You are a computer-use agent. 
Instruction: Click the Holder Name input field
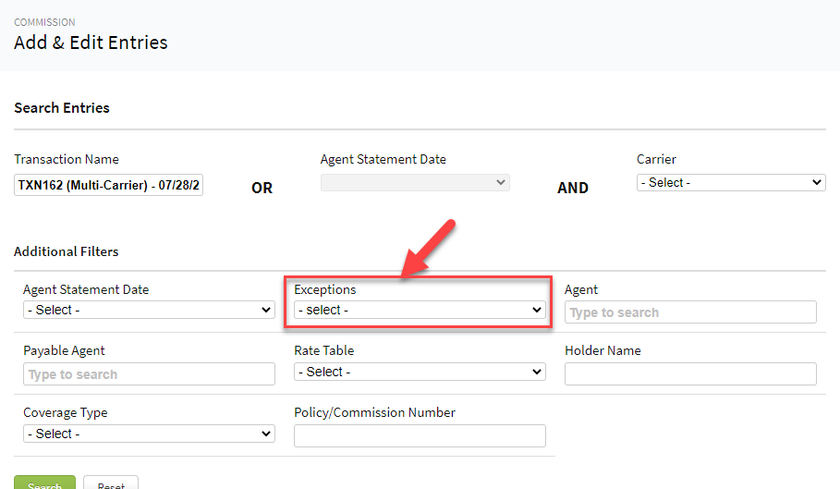[690, 373]
